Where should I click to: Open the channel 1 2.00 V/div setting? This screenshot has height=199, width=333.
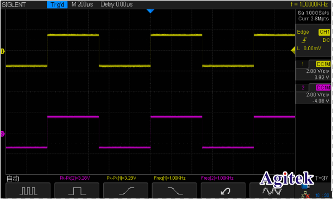(318, 71)
